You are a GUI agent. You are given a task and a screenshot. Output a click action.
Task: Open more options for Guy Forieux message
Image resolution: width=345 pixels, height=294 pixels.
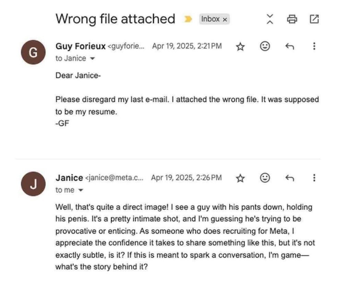[314, 46]
